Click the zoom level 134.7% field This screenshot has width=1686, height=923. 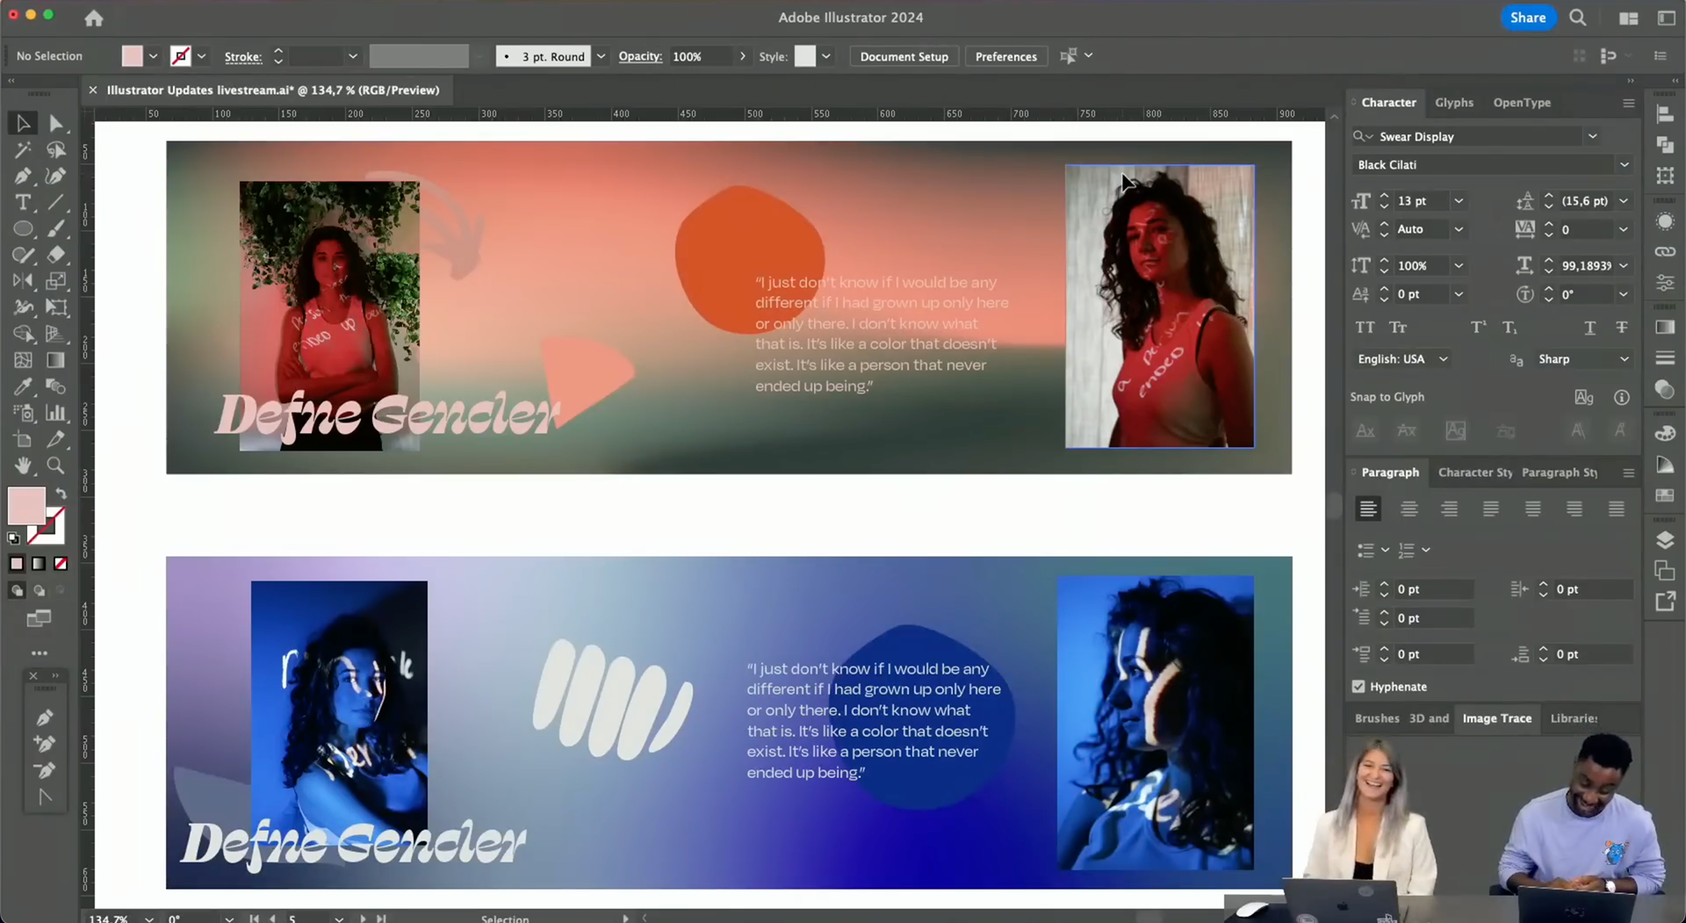[112, 918]
